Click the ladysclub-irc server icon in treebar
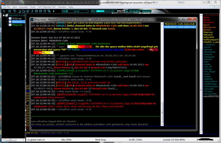Viewport: 221px width, 143px height. (x=7, y=15)
